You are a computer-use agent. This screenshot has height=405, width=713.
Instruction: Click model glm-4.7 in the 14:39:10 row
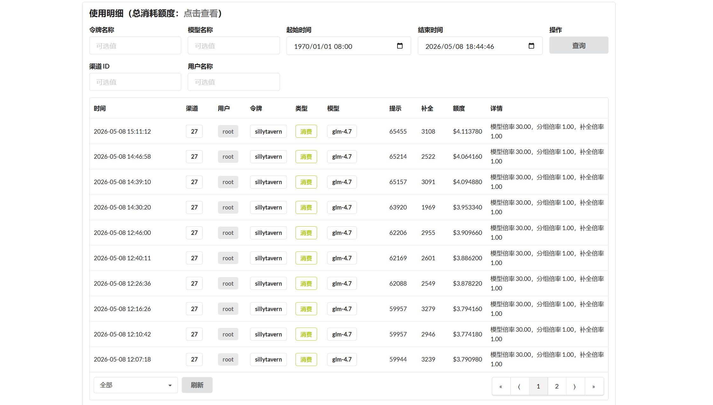coord(342,182)
